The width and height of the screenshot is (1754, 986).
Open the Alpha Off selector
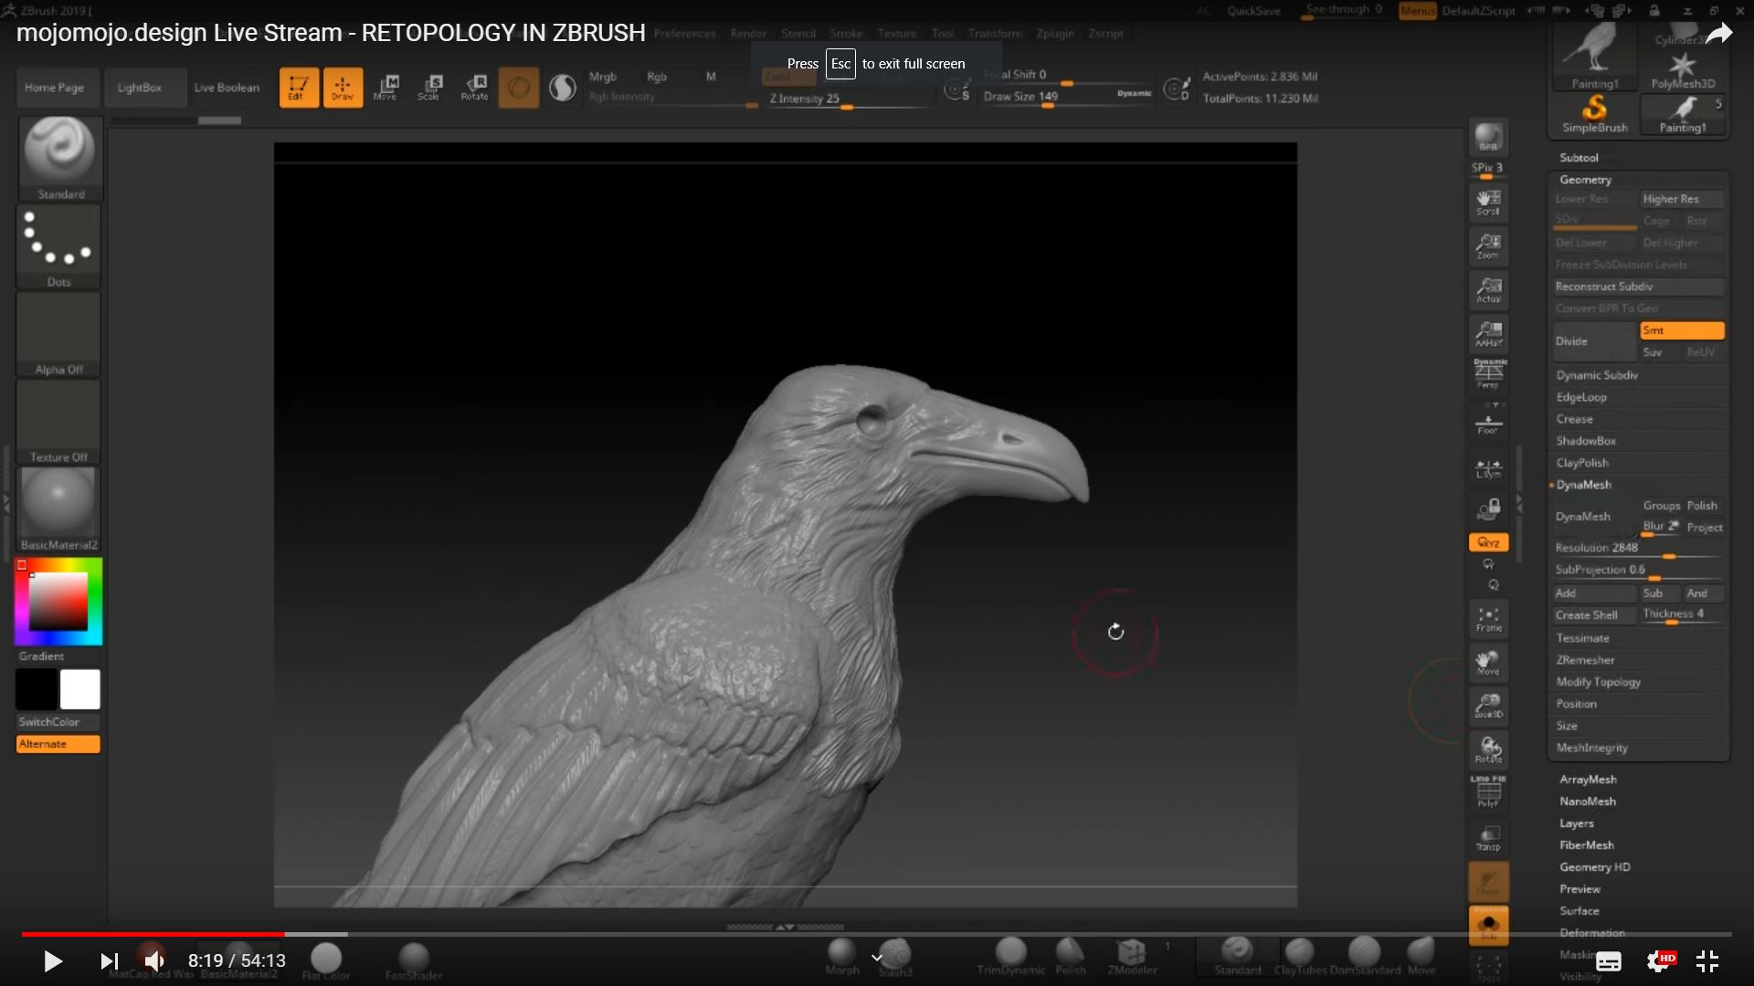click(58, 334)
